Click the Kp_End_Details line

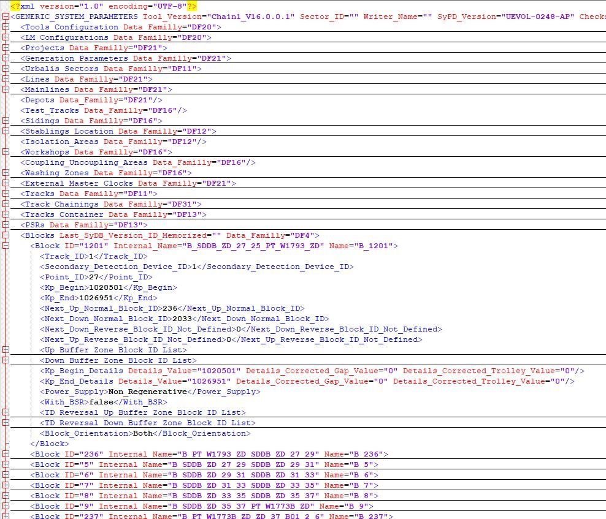point(307,382)
